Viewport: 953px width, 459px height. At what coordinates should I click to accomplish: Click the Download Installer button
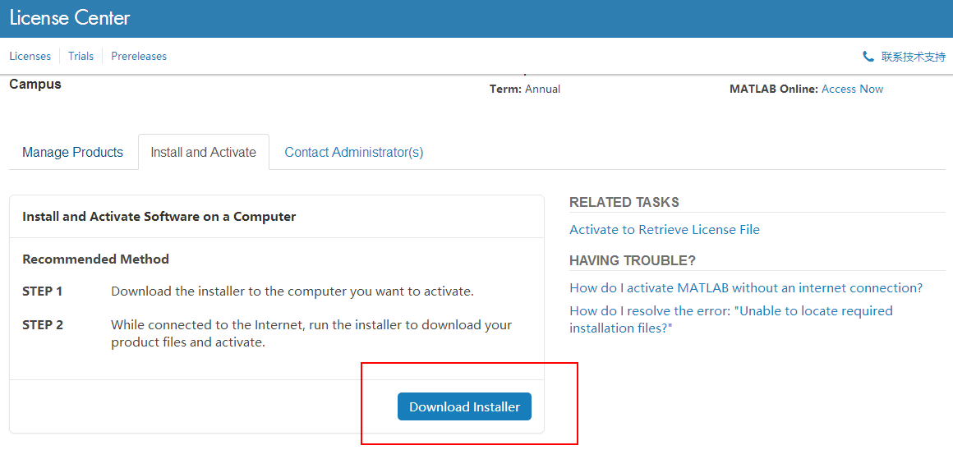click(464, 406)
